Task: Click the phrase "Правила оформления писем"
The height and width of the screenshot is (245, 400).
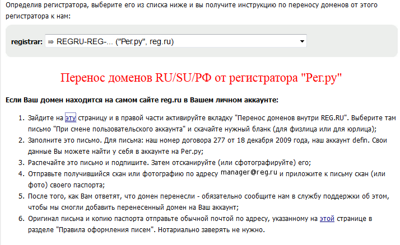Action: click(105, 230)
